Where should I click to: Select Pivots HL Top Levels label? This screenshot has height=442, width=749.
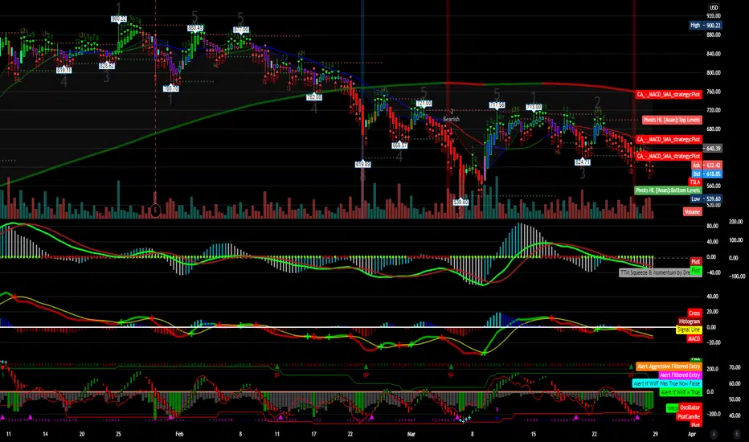(672, 120)
